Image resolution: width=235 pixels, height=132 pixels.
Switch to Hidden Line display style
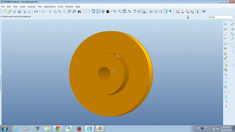click(x=156, y=11)
